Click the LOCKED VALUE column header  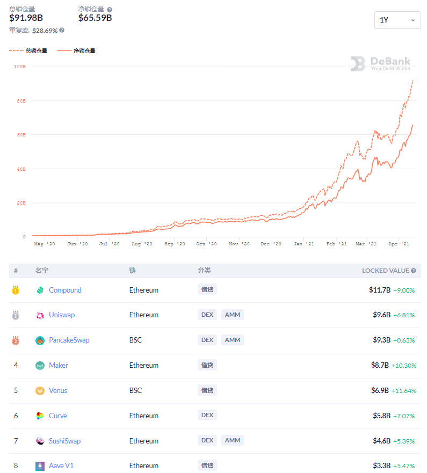385,271
